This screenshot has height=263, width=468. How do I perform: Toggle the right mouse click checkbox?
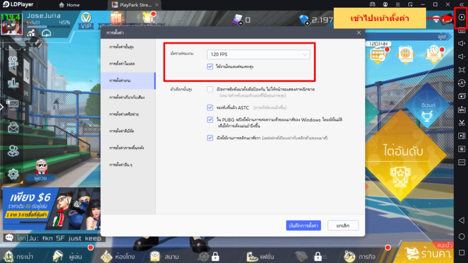(210, 138)
